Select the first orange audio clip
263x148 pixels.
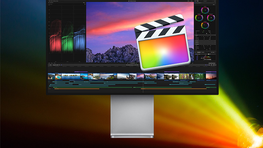click(x=77, y=89)
